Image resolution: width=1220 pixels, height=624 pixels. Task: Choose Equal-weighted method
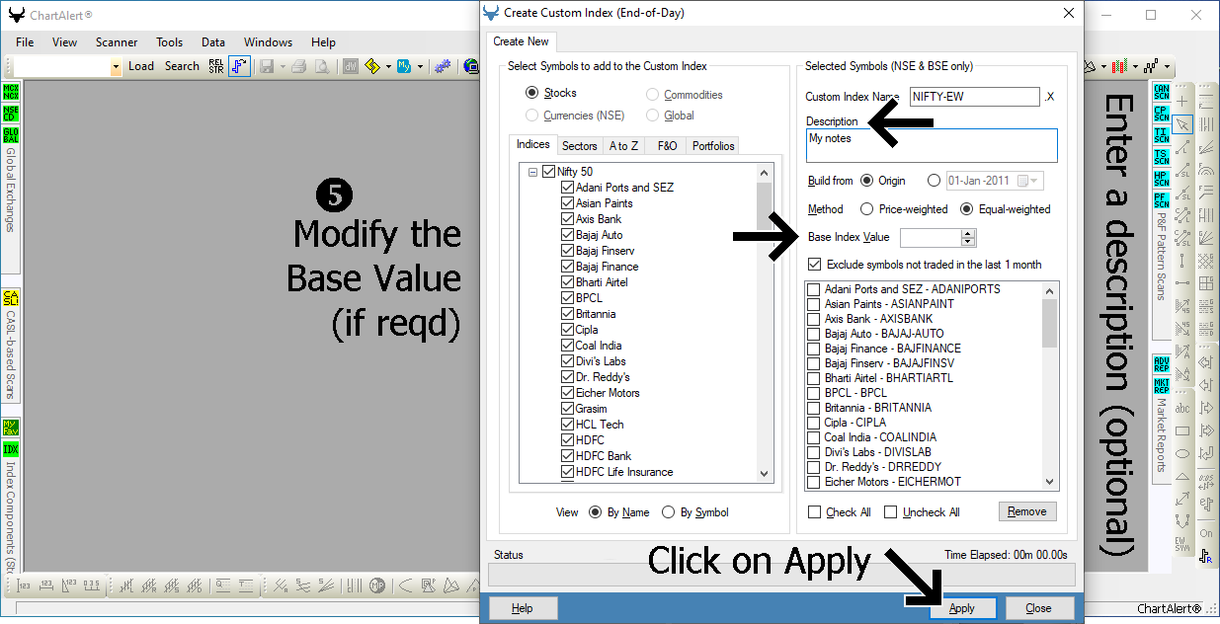967,209
